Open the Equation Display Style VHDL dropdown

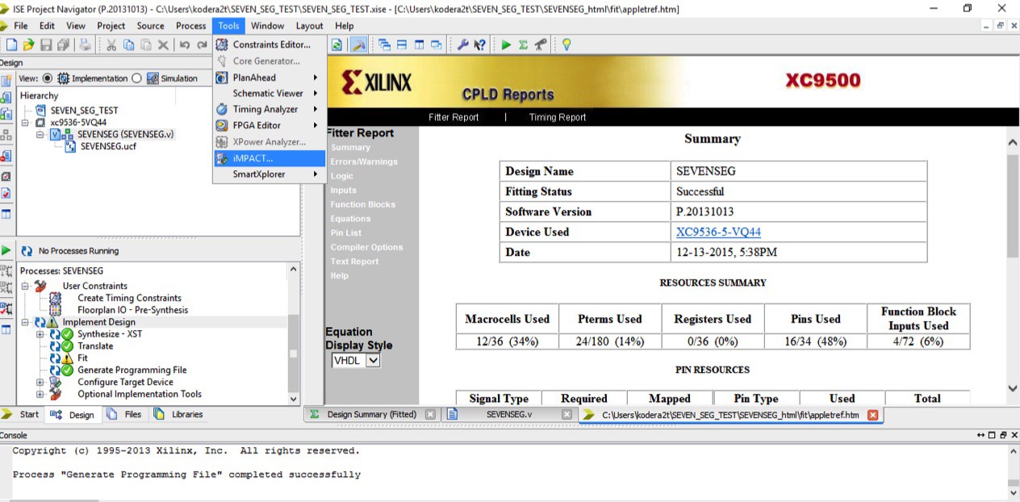(x=355, y=361)
